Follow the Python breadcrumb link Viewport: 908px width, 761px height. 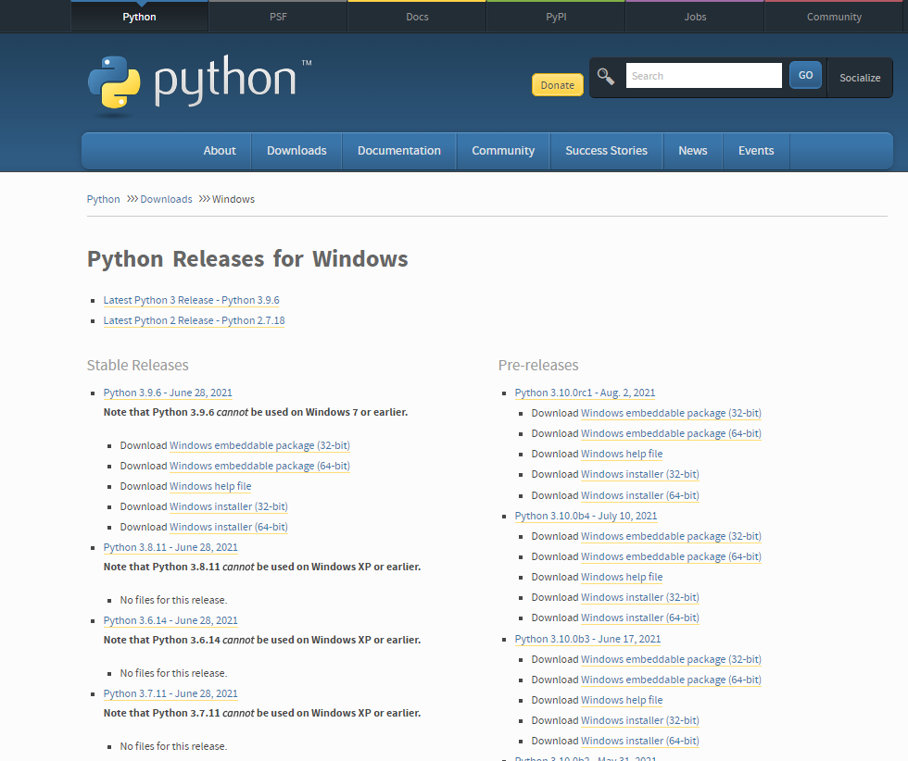pos(103,199)
